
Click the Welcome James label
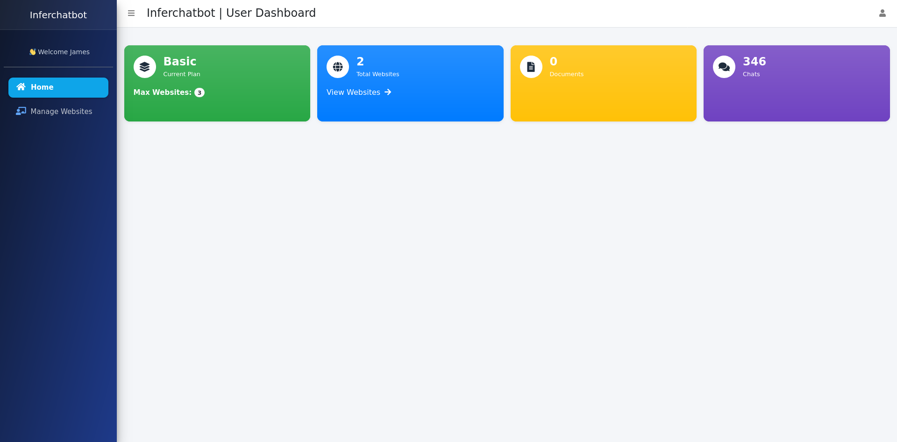point(64,51)
